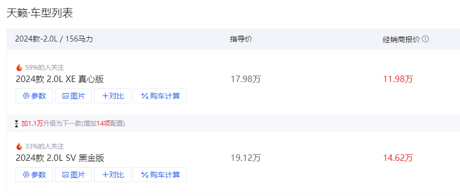This screenshot has height=196, width=460.
Task: Click dealer price 14.62万
Action: click(x=398, y=158)
